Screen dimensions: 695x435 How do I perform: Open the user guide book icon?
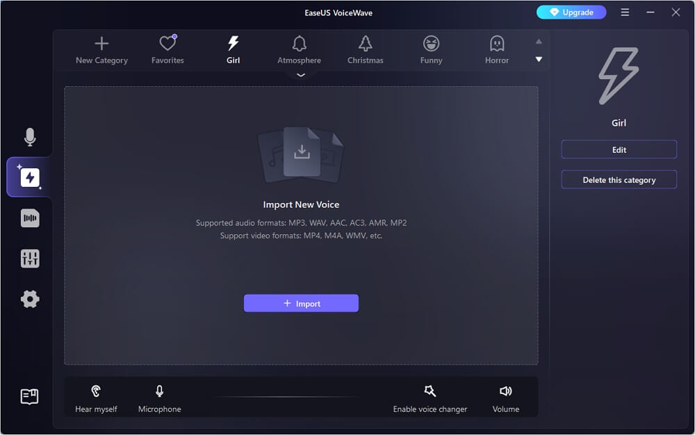click(x=29, y=396)
